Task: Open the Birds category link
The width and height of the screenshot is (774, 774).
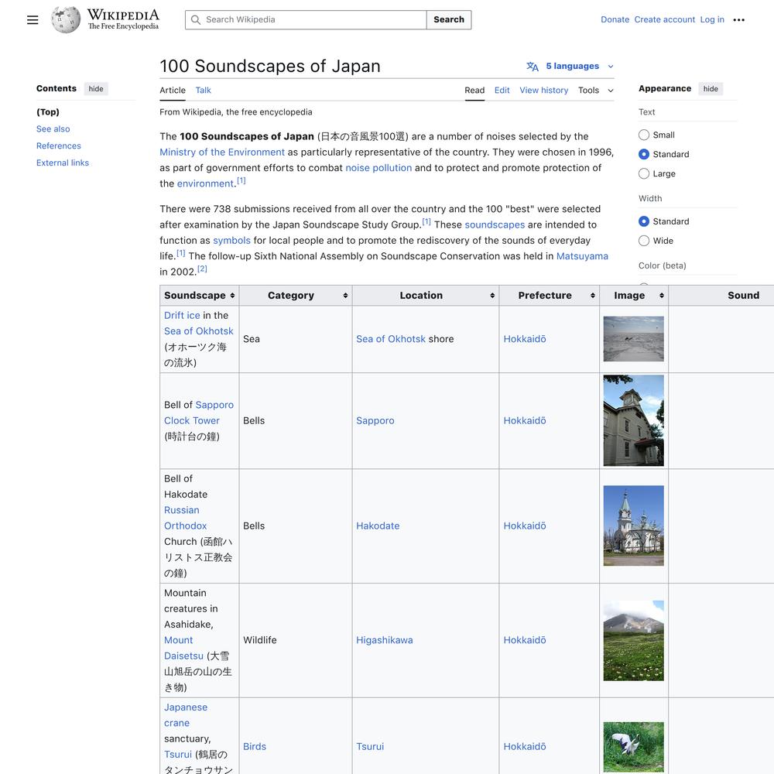Action: (x=254, y=747)
